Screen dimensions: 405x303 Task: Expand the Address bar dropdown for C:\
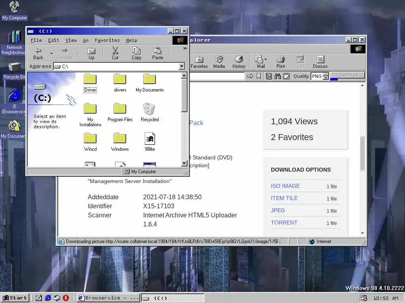click(182, 66)
